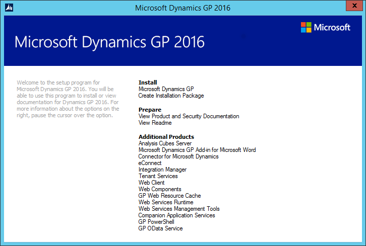The height and width of the screenshot is (246, 366).
Task: Click the window title bar text
Action: (x=182, y=8)
